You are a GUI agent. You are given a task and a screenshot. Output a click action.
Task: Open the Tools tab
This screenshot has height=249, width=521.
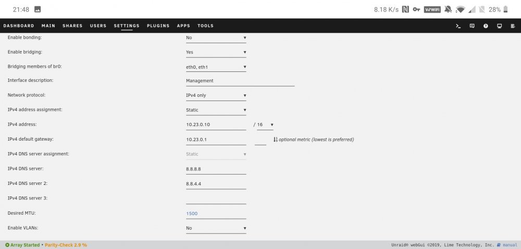click(x=205, y=26)
